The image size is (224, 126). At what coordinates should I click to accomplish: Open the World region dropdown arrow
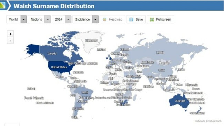click(x=24, y=19)
